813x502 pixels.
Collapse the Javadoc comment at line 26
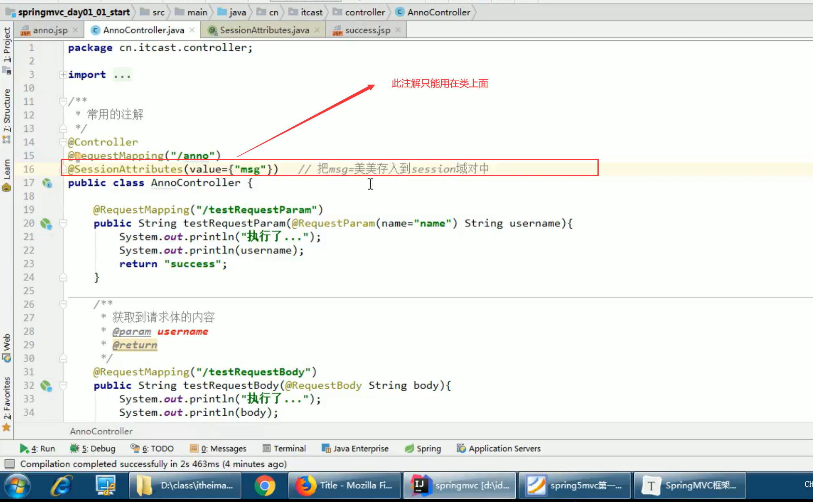point(63,304)
